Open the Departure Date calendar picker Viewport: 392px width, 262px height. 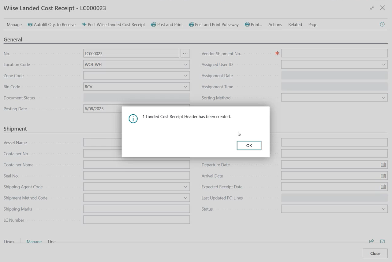pos(383,165)
